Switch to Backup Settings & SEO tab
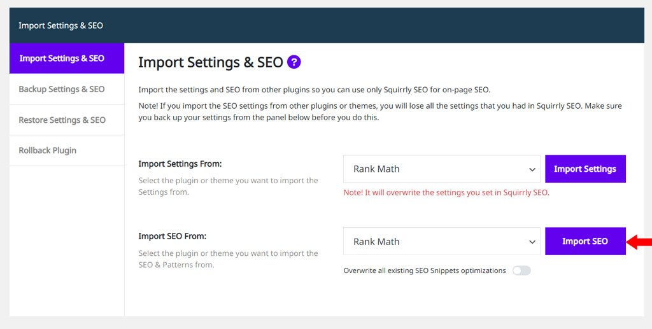The width and height of the screenshot is (652, 329). pyautogui.click(x=67, y=89)
